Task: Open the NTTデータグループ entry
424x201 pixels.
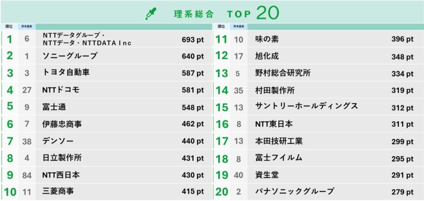Action: pos(87,39)
